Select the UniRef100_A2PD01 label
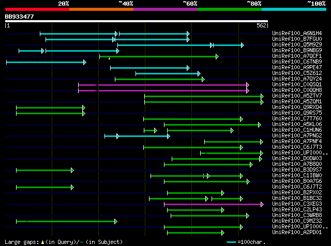 (x=297, y=233)
